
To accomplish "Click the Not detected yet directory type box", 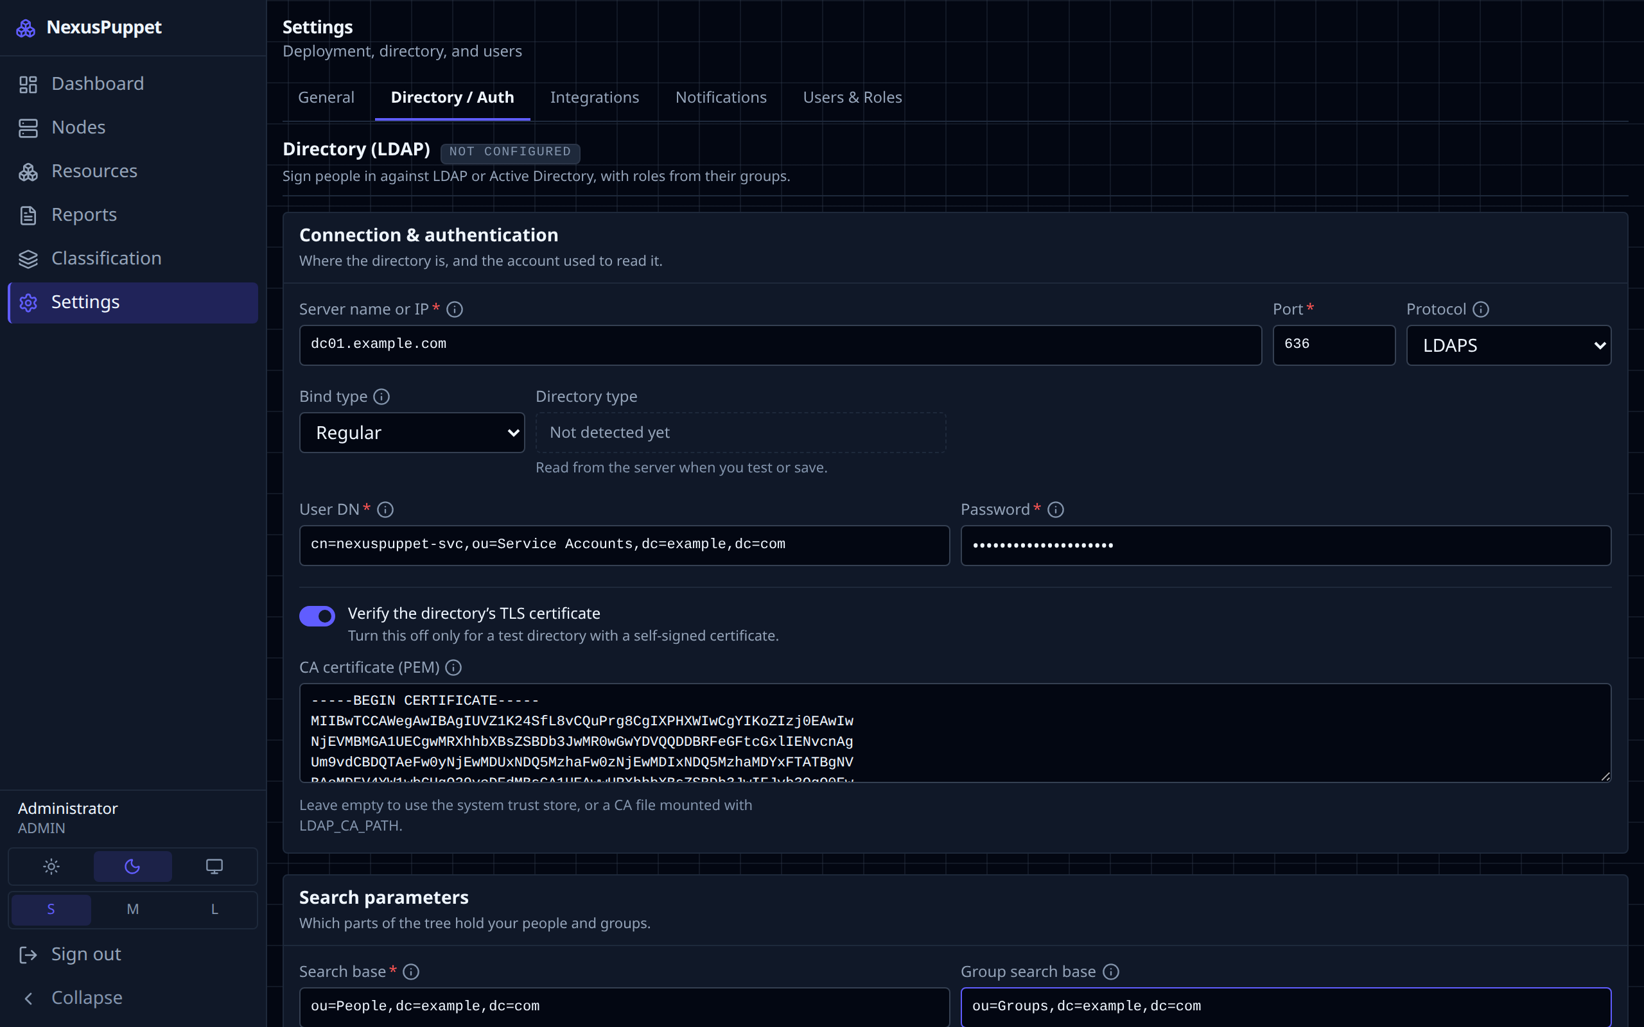I will [x=740, y=433].
